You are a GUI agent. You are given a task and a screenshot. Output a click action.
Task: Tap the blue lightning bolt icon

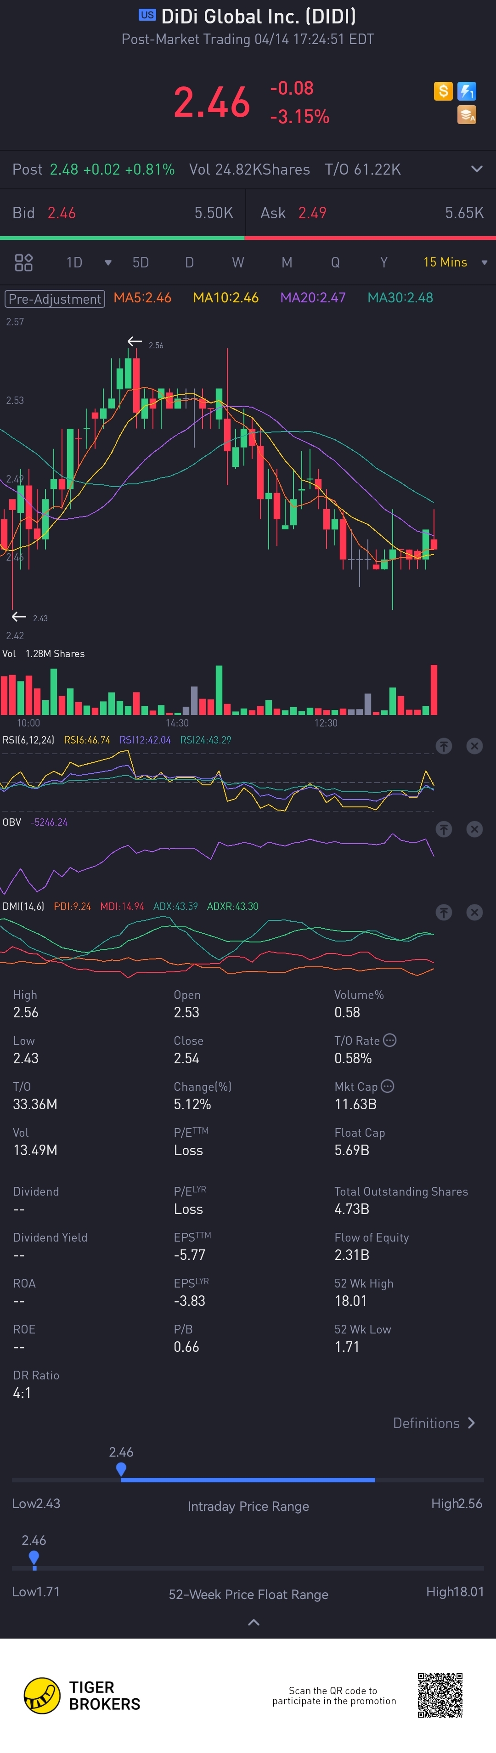click(x=467, y=91)
